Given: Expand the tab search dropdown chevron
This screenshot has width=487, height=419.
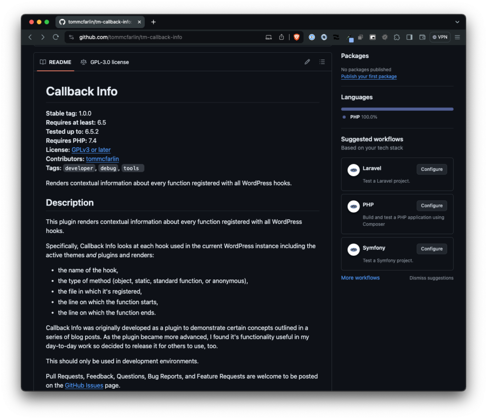Looking at the screenshot, I should (457, 22).
